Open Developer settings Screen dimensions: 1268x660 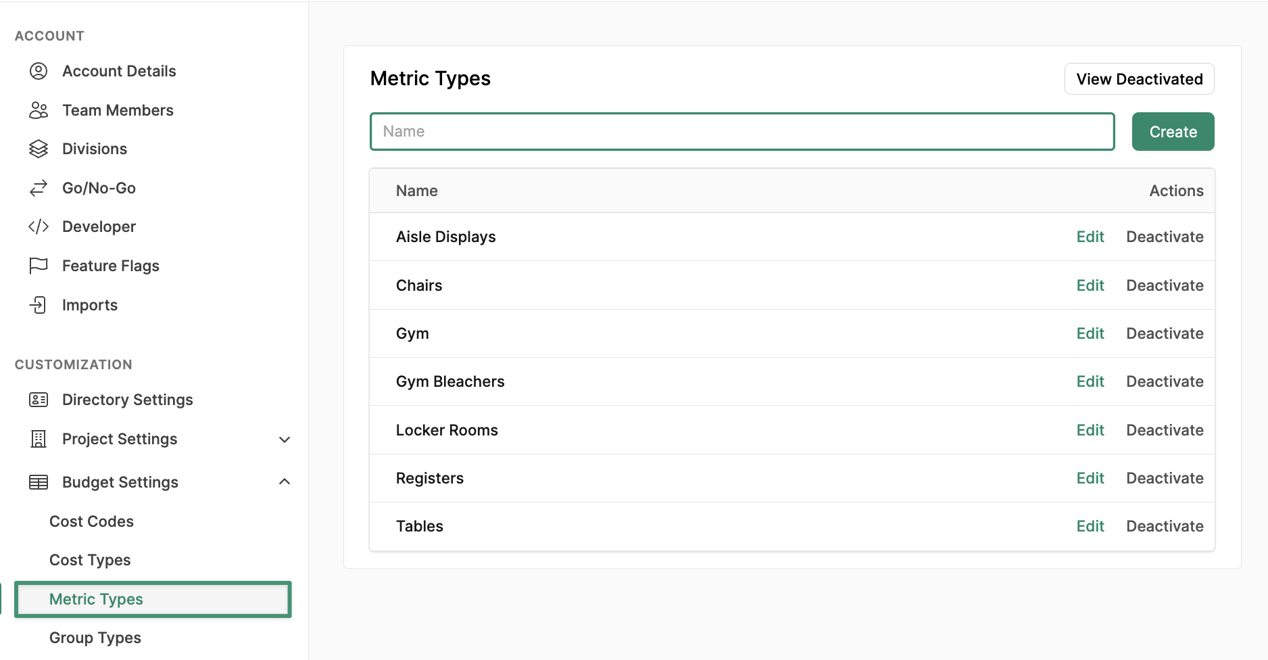coord(99,227)
